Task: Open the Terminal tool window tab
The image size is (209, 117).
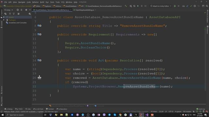Action: (50, 109)
